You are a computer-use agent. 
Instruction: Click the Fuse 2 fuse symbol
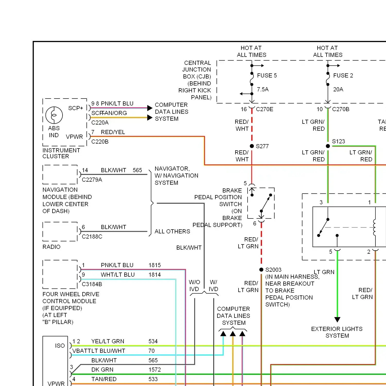pyautogui.click(x=328, y=79)
